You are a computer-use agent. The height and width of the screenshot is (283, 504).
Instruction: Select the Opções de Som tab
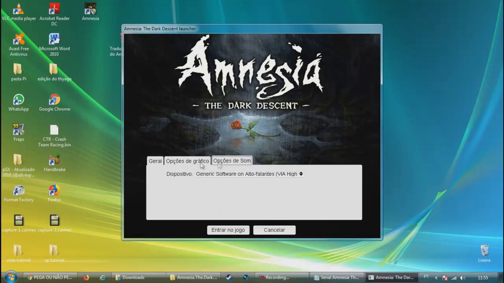coord(232,160)
